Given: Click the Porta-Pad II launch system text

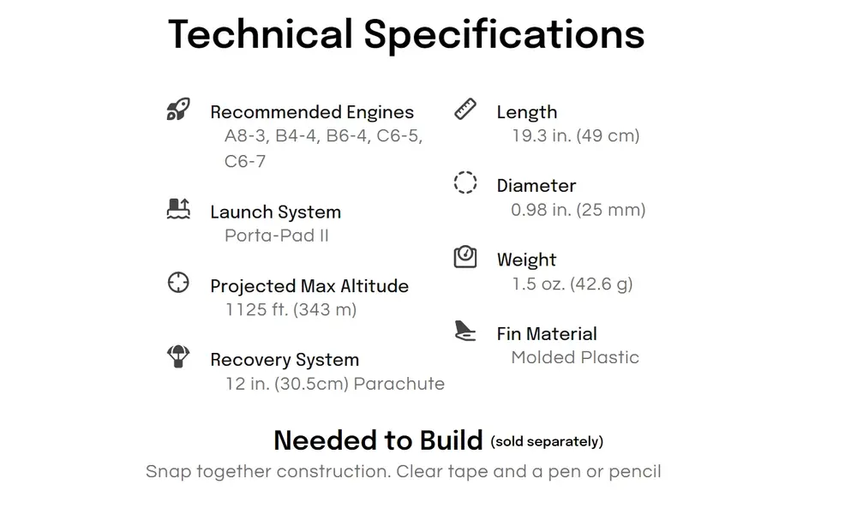Looking at the screenshot, I should tap(277, 236).
